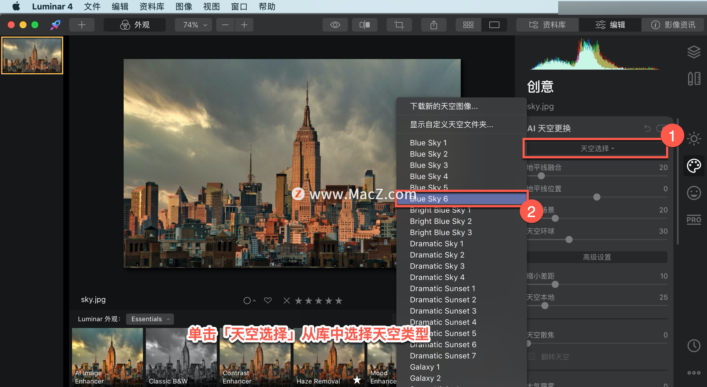Open the 图像 menu
The height and width of the screenshot is (387, 707).
point(184,6)
